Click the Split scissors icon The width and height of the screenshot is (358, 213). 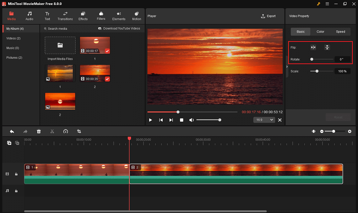[52, 131]
